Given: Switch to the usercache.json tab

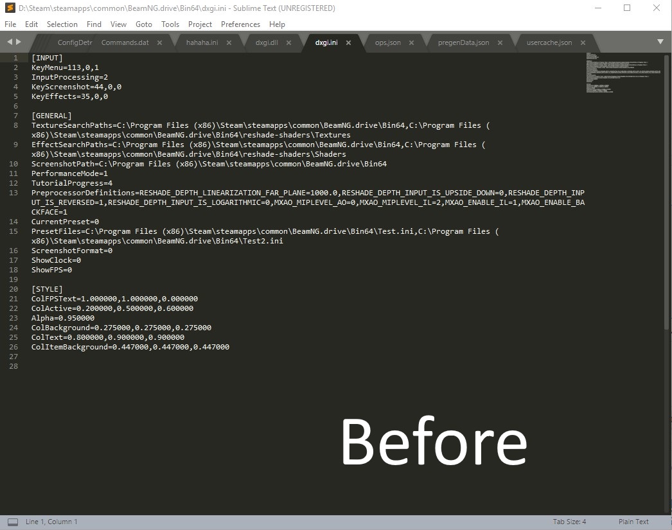Looking at the screenshot, I should [549, 42].
